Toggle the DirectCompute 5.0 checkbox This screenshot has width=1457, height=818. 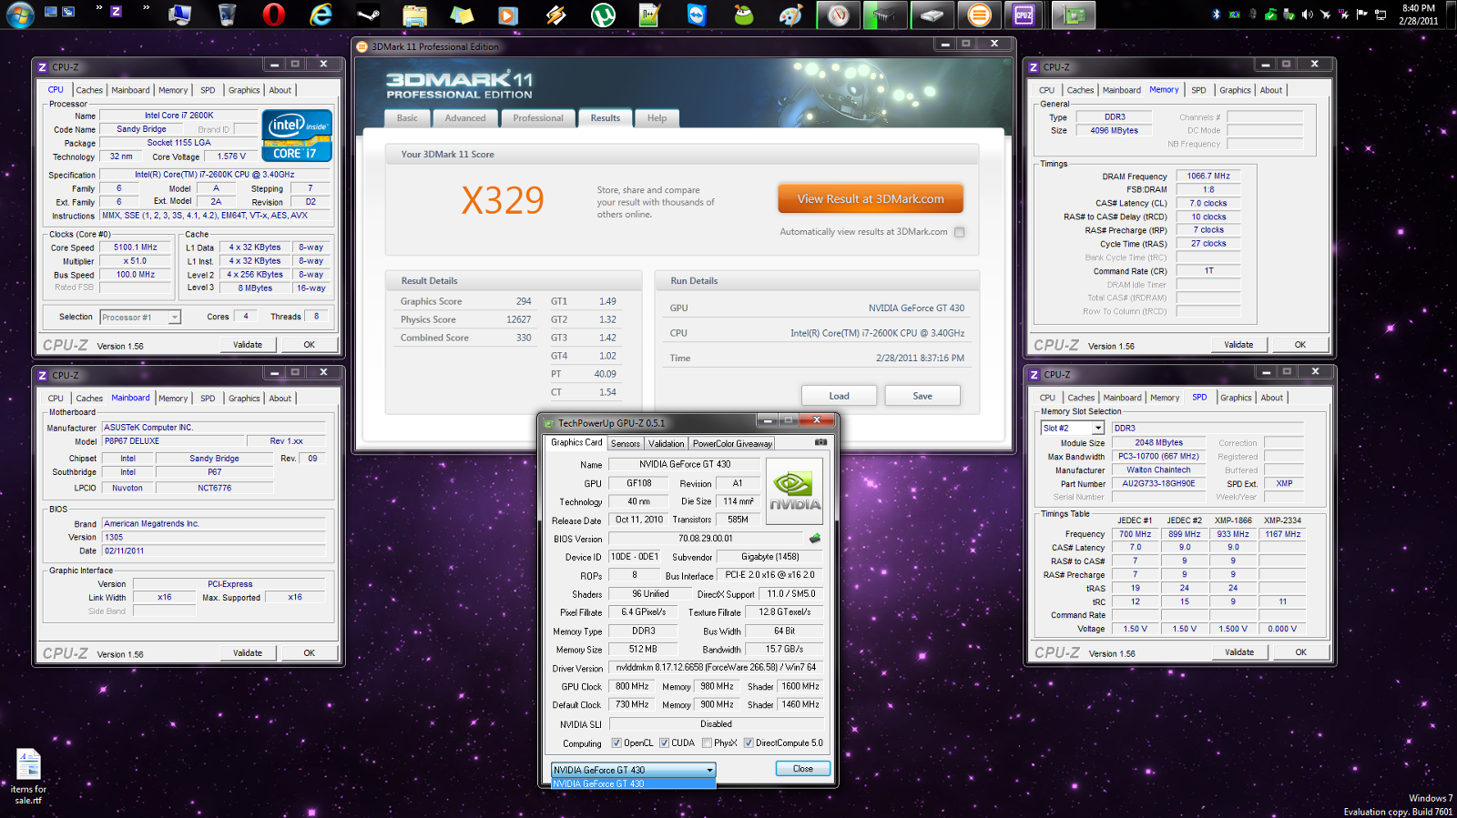(x=749, y=742)
